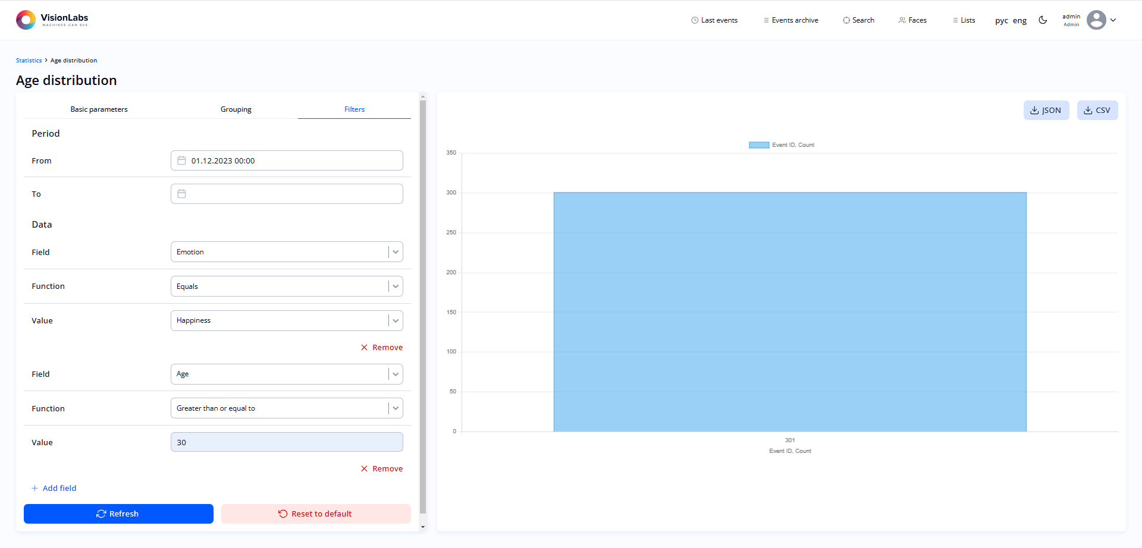The width and height of the screenshot is (1142, 548).
Task: Open the Happiness value dropdown
Action: tap(287, 320)
